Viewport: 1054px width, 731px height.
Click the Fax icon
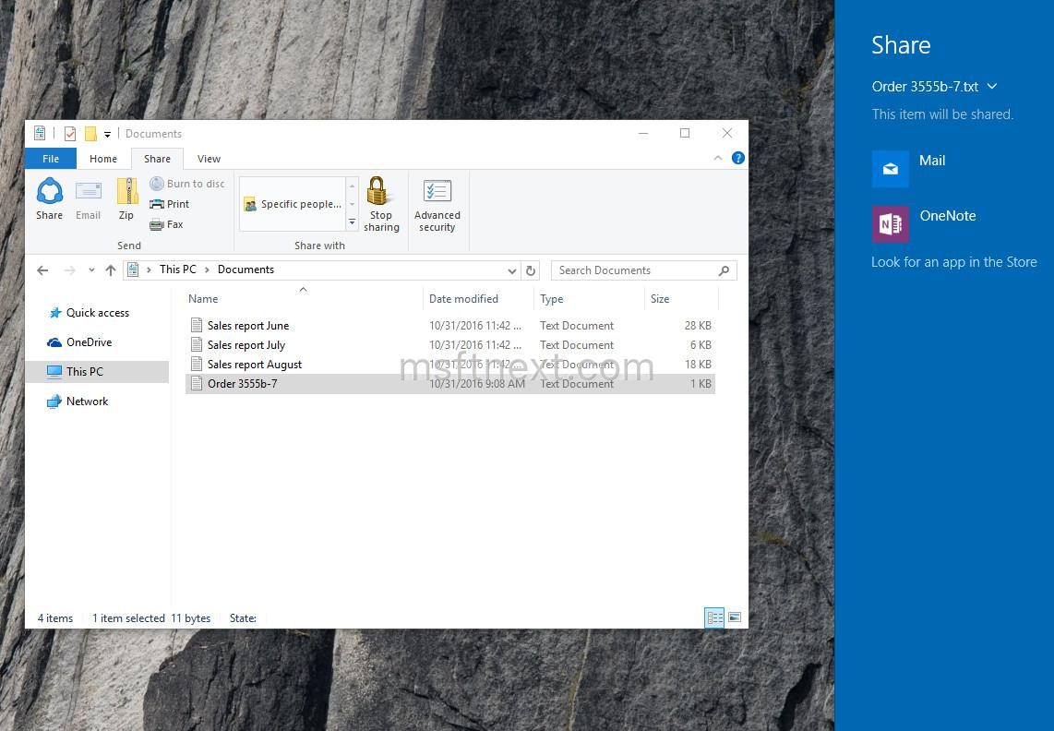pyautogui.click(x=157, y=224)
